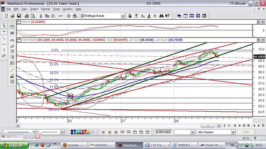Open Print Preview from the toolbar
The height and width of the screenshot is (149, 266).
(x=33, y=16)
